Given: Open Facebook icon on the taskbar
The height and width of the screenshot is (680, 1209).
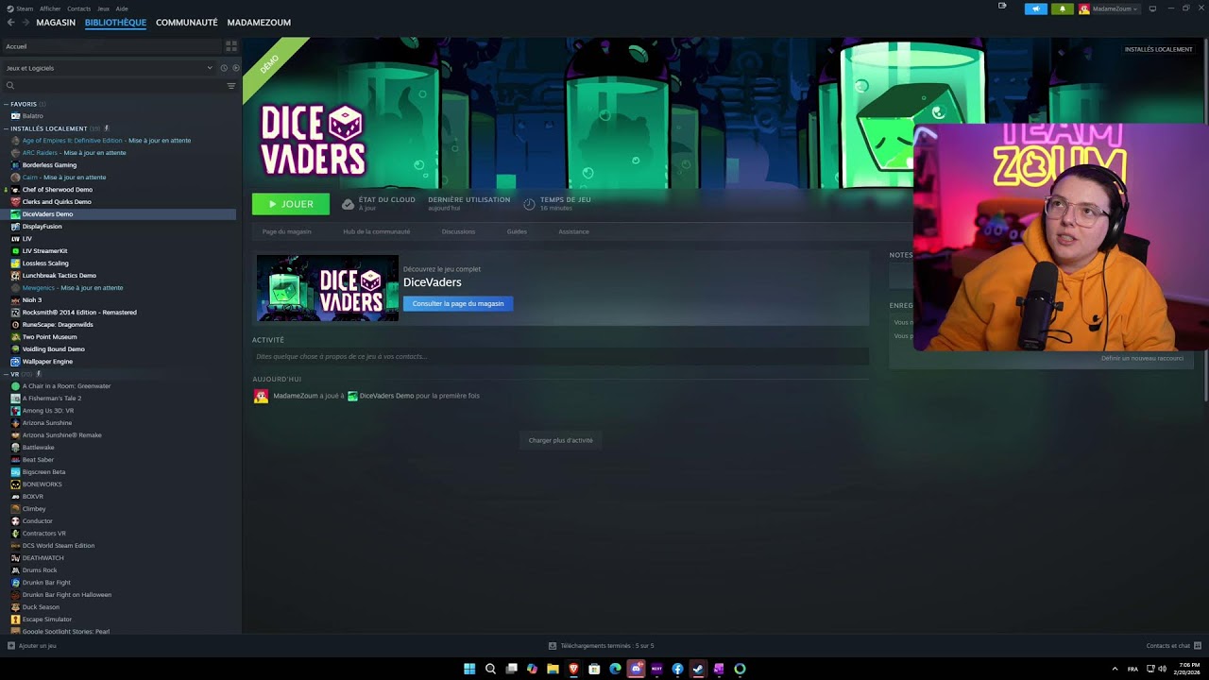Looking at the screenshot, I should (677, 669).
